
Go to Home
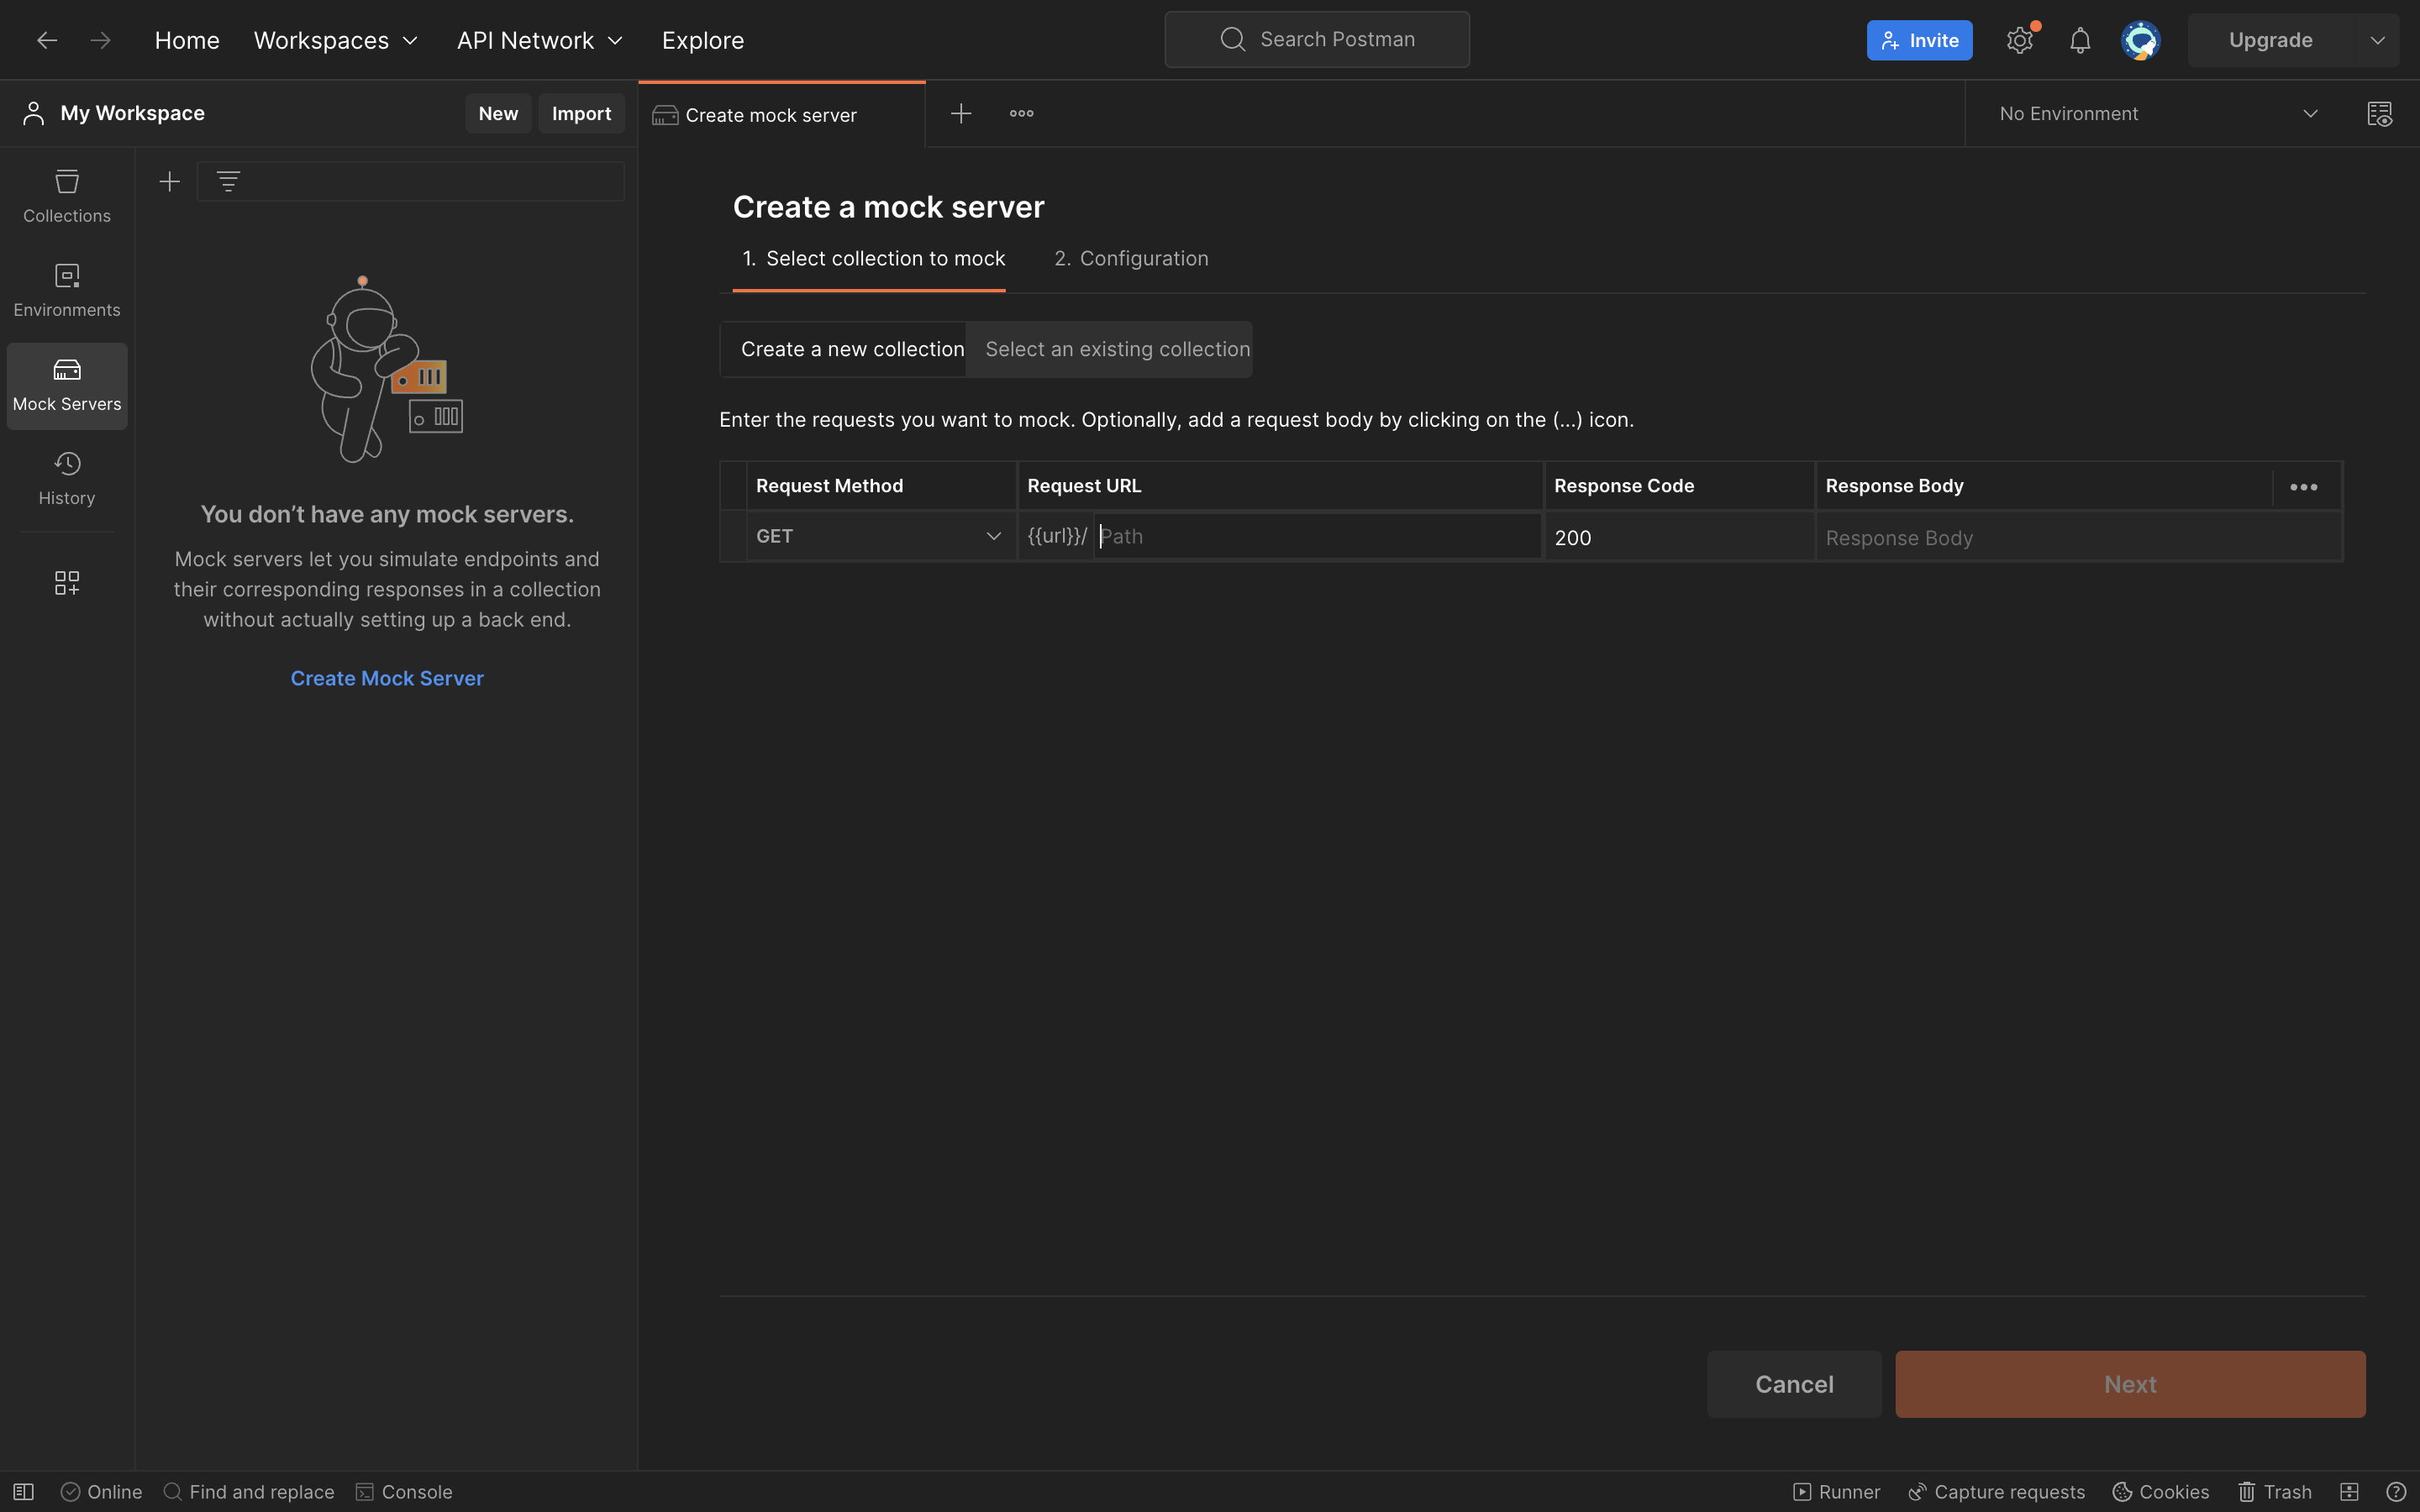(187, 40)
